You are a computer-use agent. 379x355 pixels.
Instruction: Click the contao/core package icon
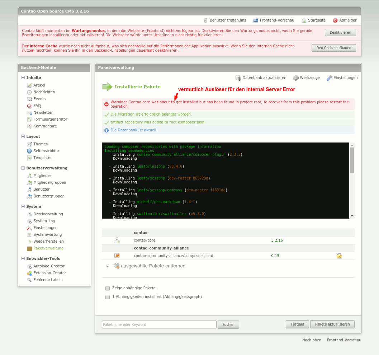coord(117,240)
